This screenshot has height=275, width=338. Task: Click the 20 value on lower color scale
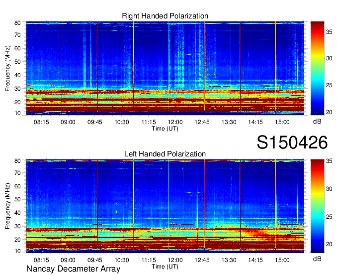(x=329, y=244)
